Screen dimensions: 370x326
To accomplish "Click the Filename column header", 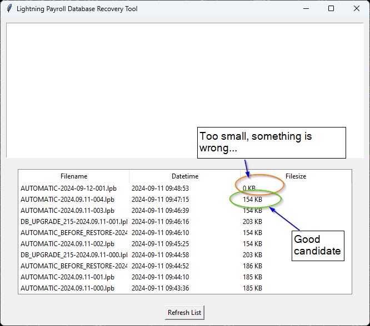I will coord(74,176).
